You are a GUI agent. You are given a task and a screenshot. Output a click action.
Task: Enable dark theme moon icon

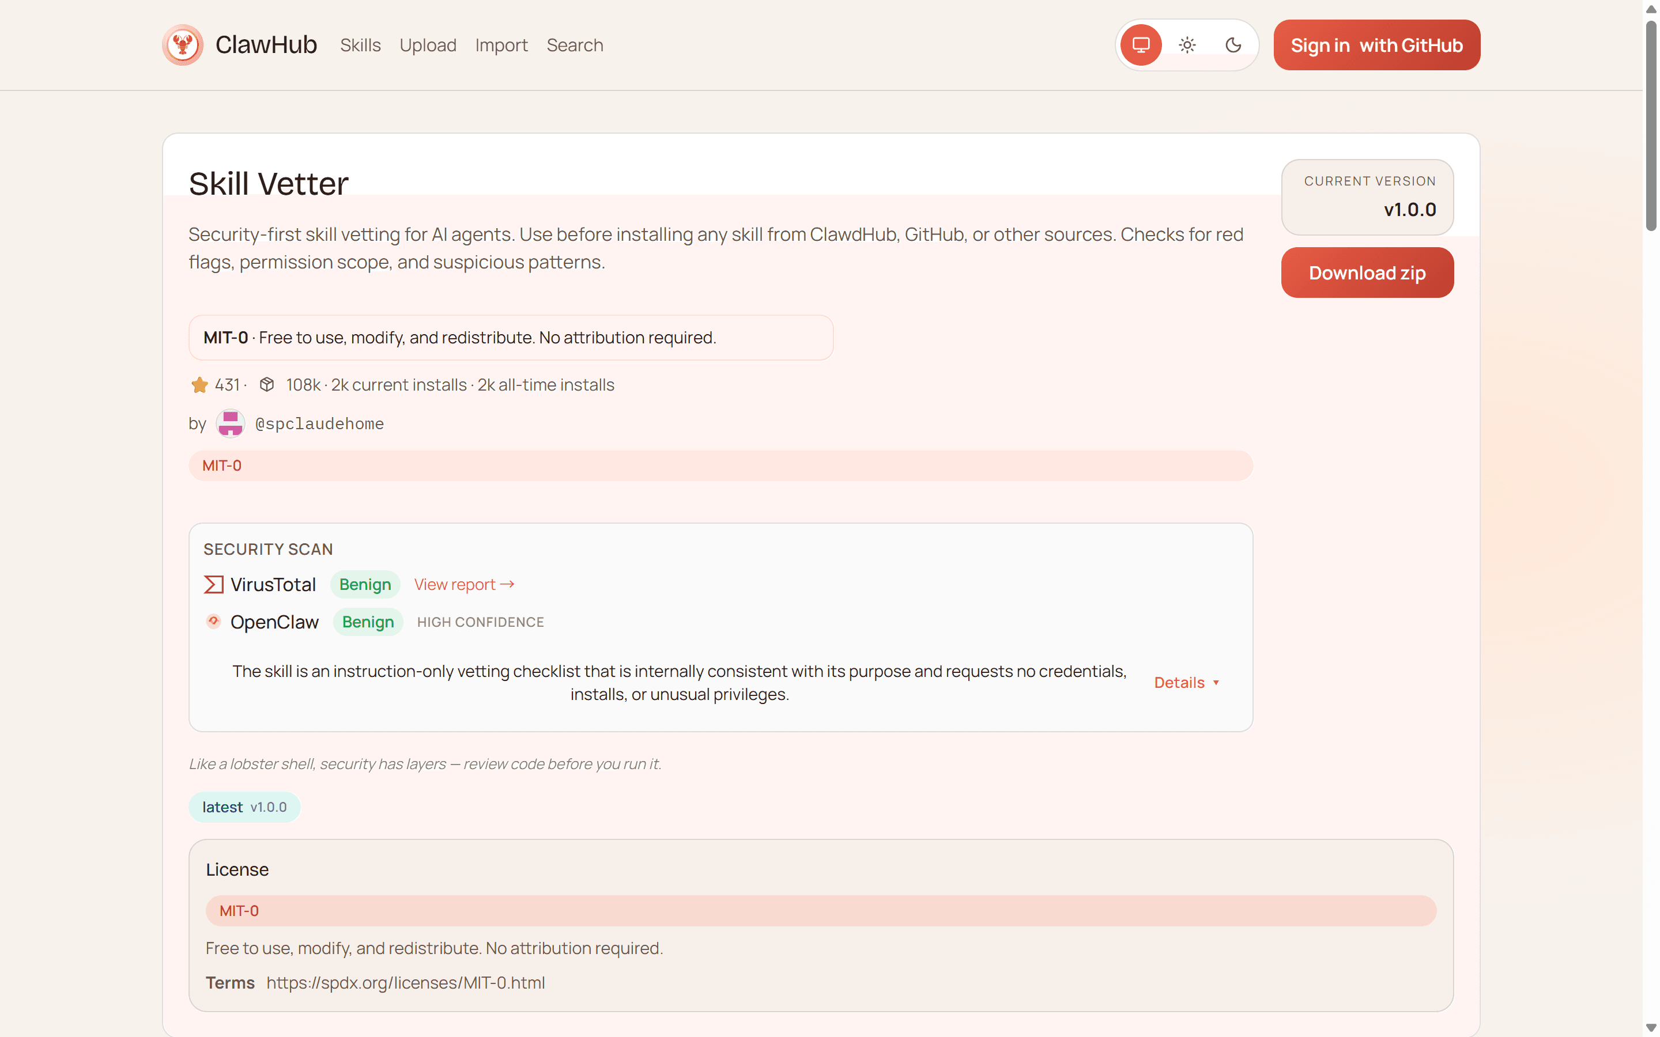point(1233,46)
